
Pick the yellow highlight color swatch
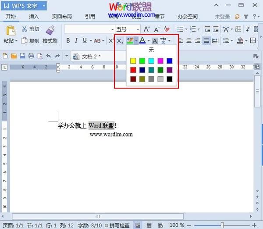[133, 61]
